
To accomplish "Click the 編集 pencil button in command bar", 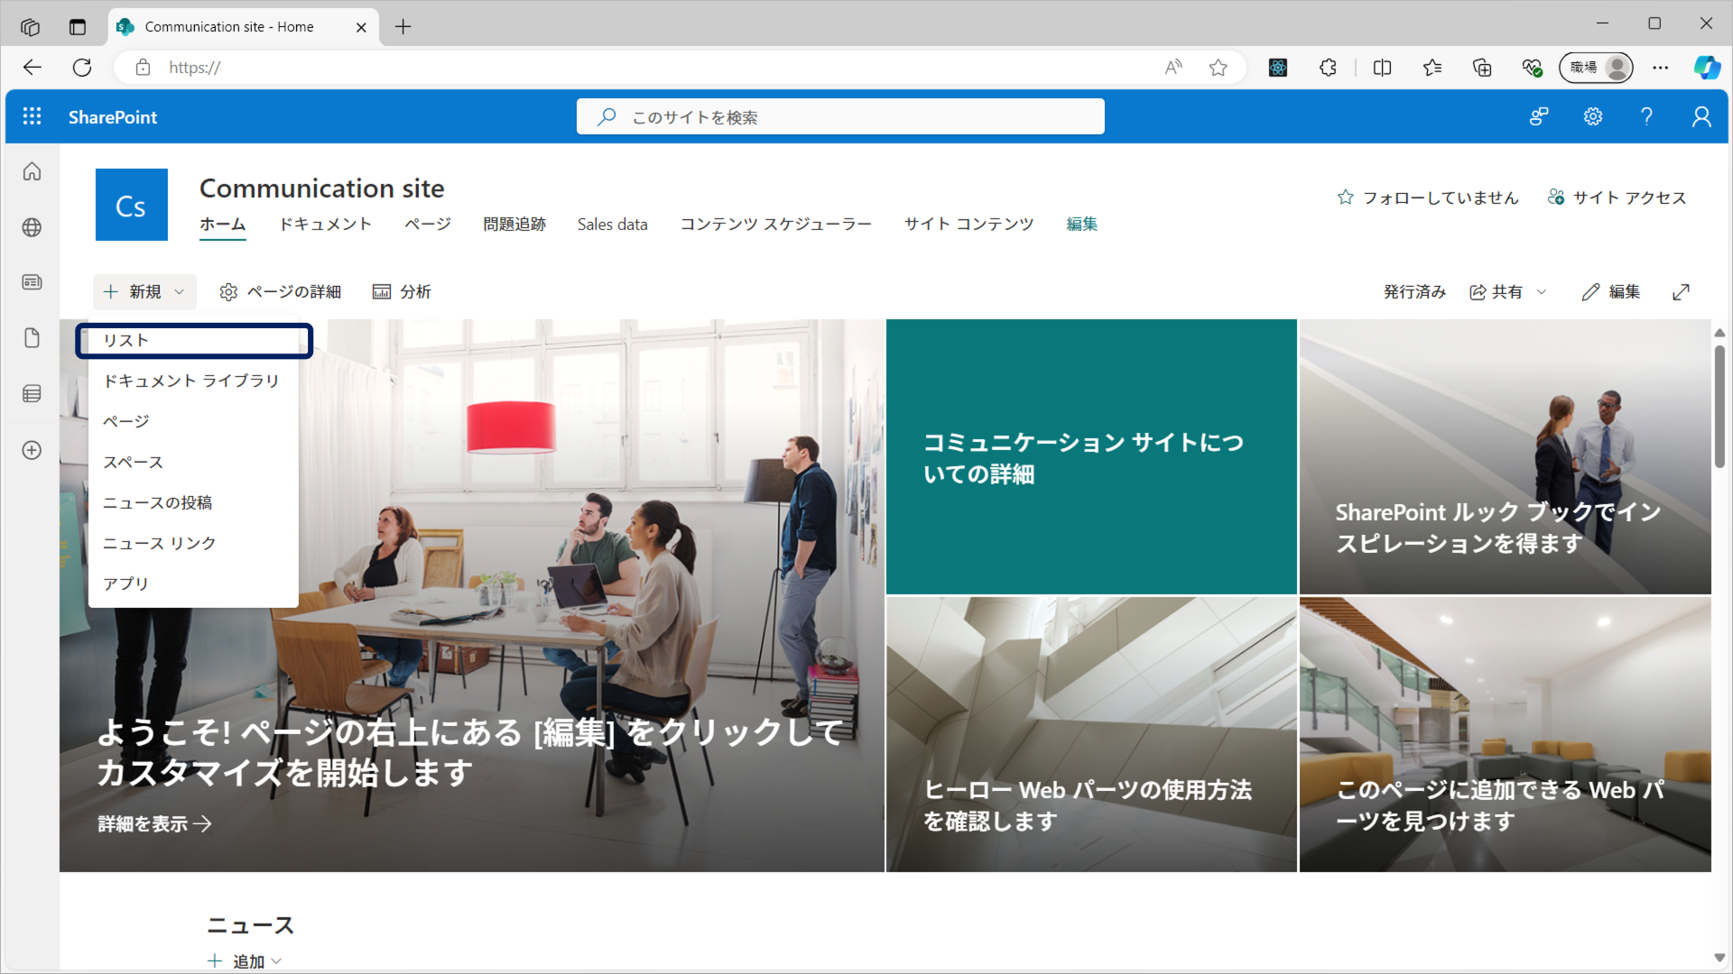I will coord(1611,292).
